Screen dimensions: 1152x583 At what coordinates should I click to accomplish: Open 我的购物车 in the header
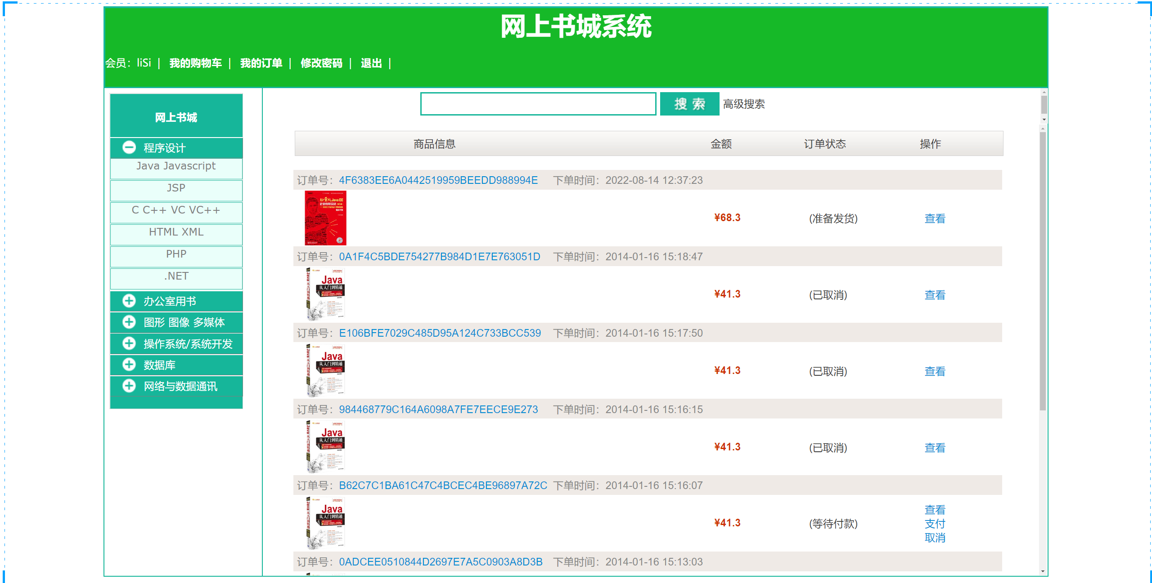pos(195,63)
